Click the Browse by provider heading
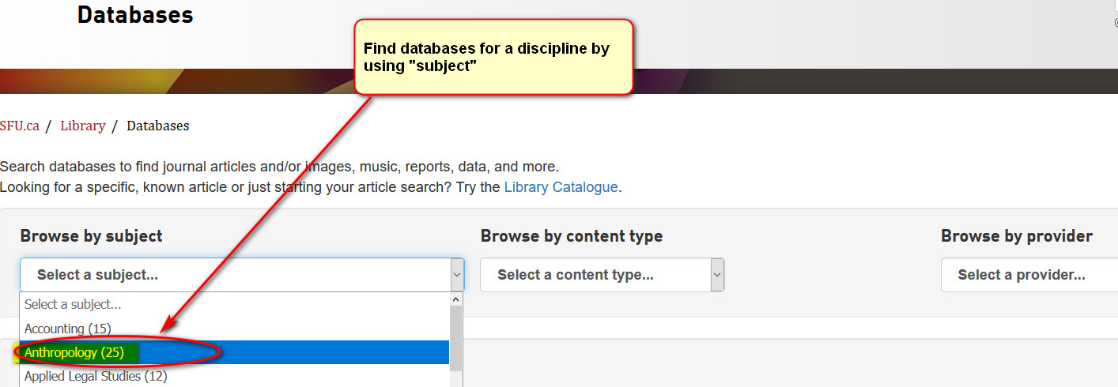1118x387 pixels. coord(1017,236)
